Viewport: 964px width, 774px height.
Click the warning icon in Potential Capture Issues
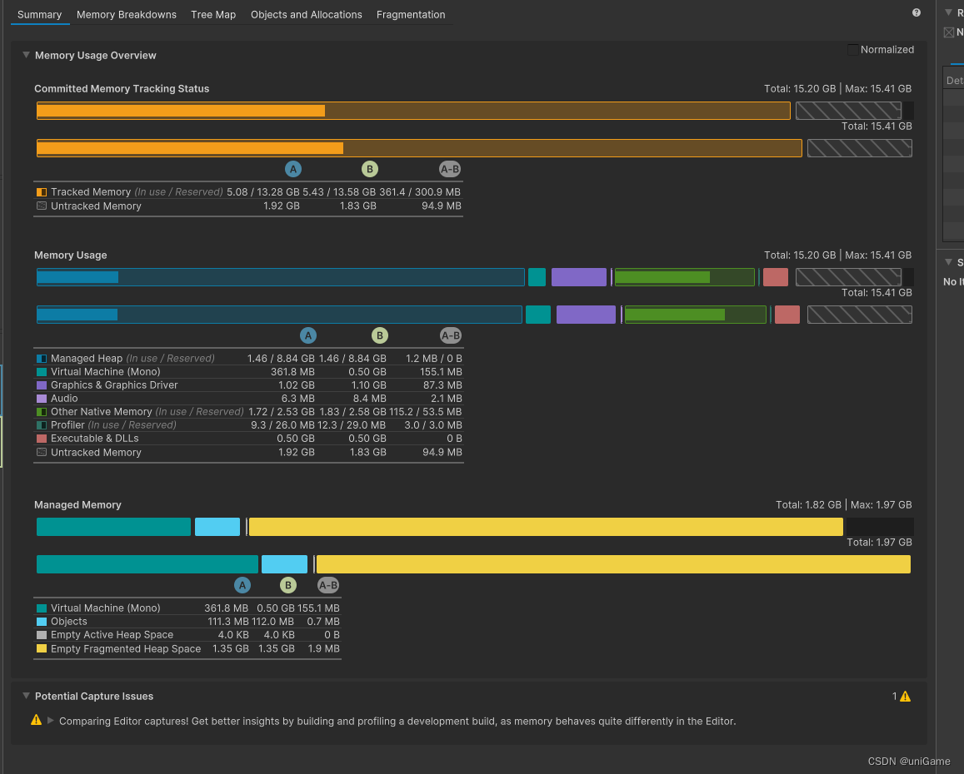(x=36, y=721)
